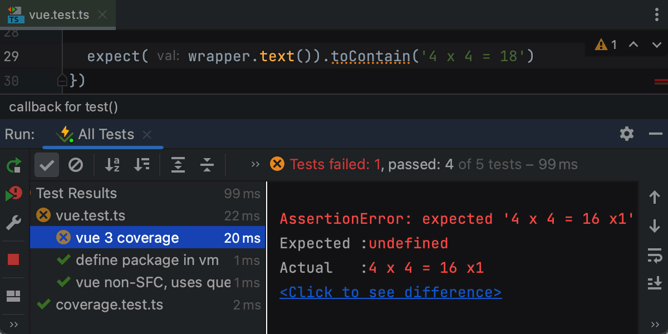Toggle soft-wrap in the test output console
Image resolution: width=668 pixels, height=334 pixels.
(655, 256)
